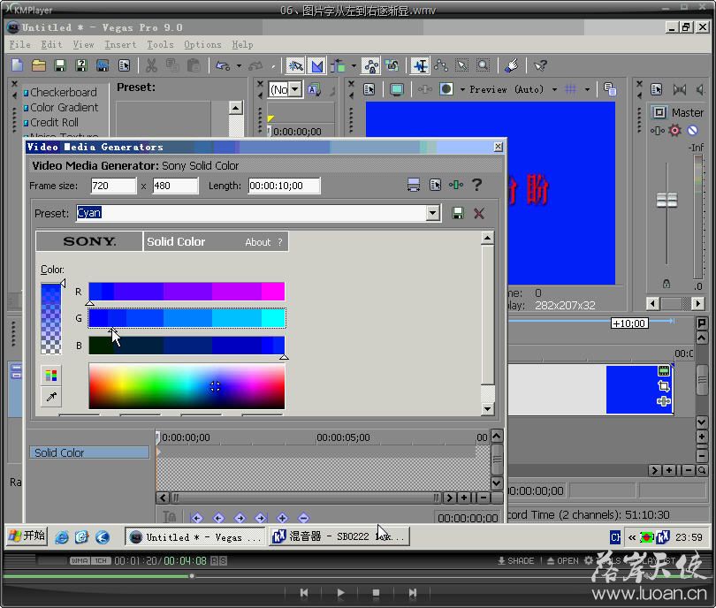Open the File menu
This screenshot has width=716, height=608.
click(x=19, y=45)
